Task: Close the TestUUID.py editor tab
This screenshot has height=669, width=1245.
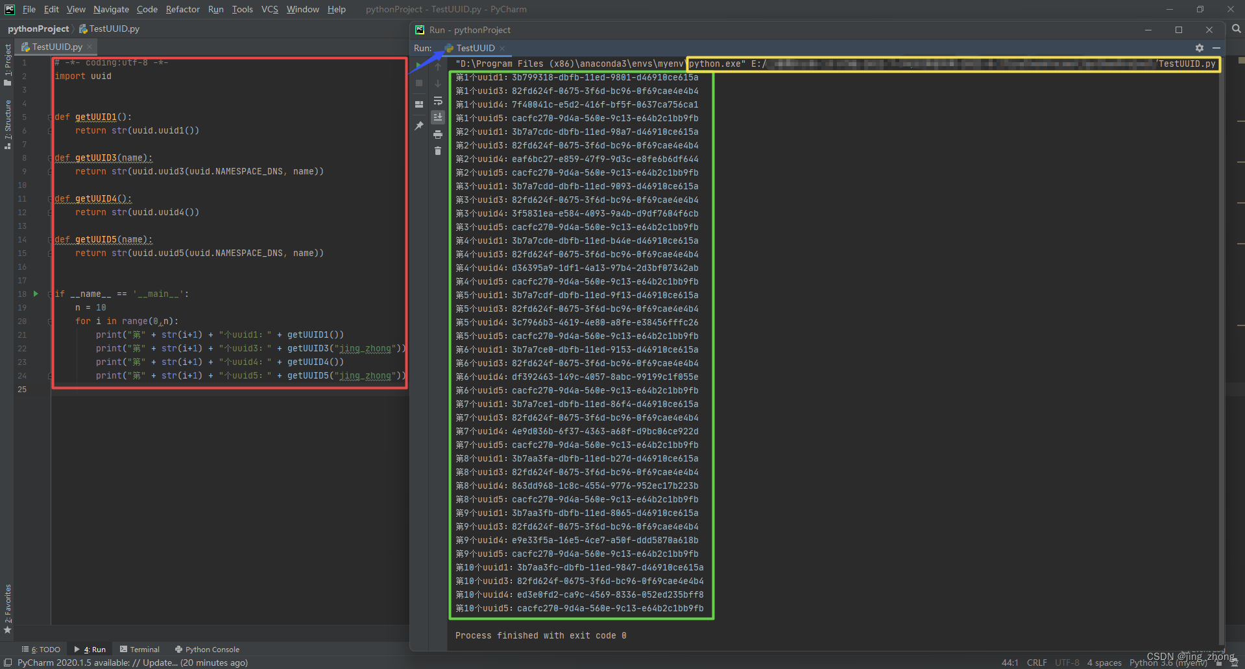Action: pyautogui.click(x=90, y=47)
